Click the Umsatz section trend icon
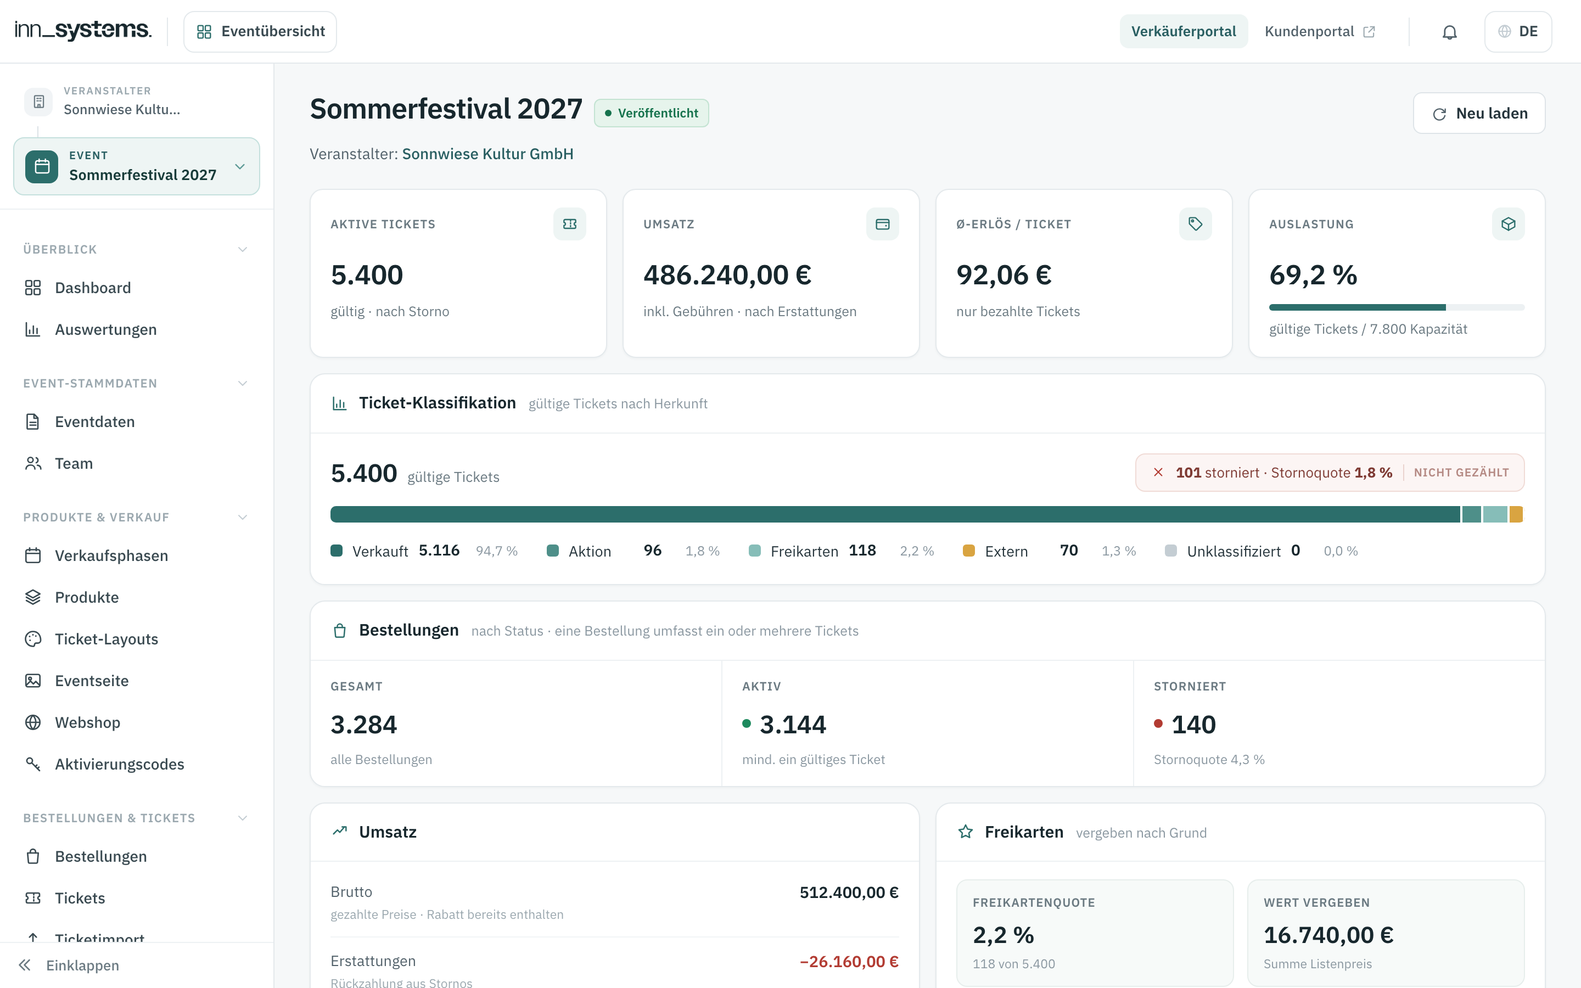1581x988 pixels. pos(339,831)
